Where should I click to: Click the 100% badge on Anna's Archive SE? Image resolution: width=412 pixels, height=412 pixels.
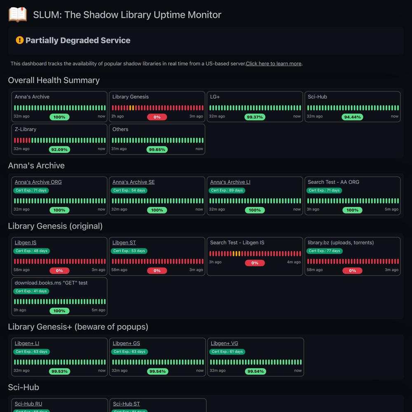coord(157,210)
